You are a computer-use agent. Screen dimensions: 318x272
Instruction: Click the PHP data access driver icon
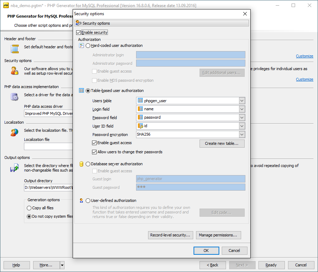pos(14,97)
